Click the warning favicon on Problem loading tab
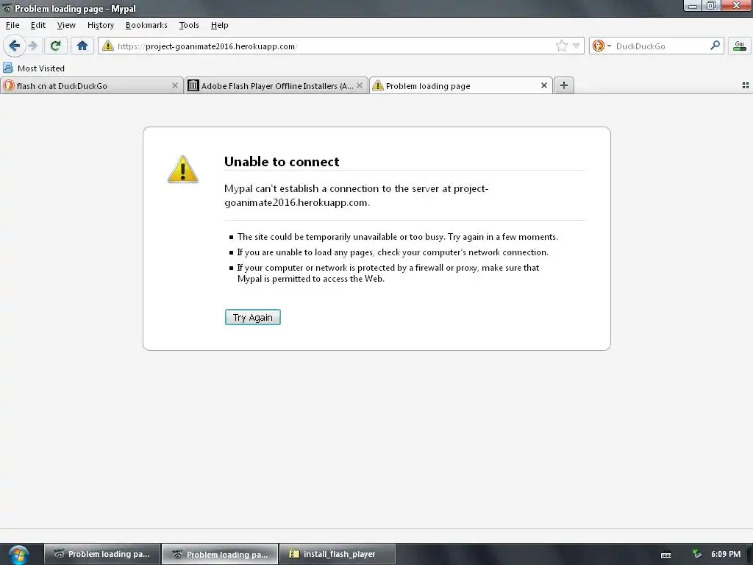Image resolution: width=753 pixels, height=565 pixels. 378,85
